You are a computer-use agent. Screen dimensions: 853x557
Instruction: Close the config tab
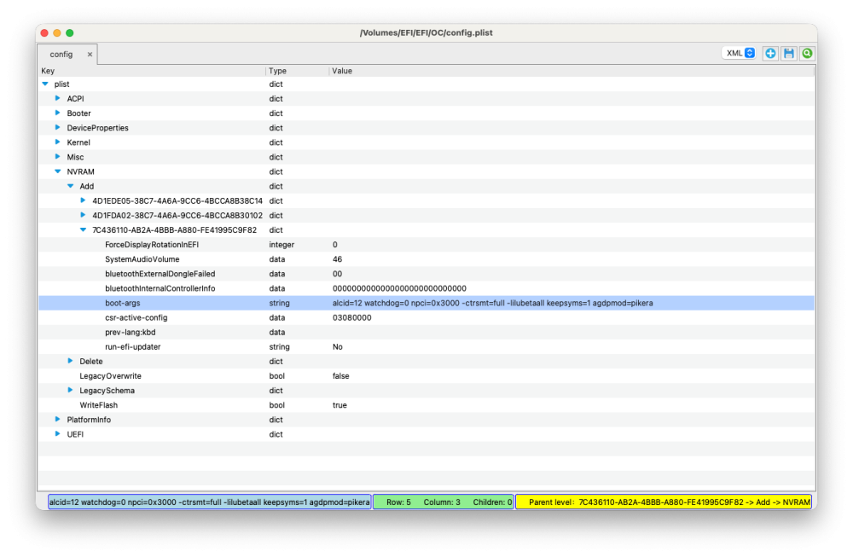[90, 55]
